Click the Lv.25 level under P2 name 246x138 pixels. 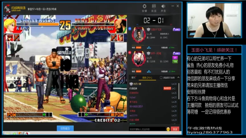149,57
